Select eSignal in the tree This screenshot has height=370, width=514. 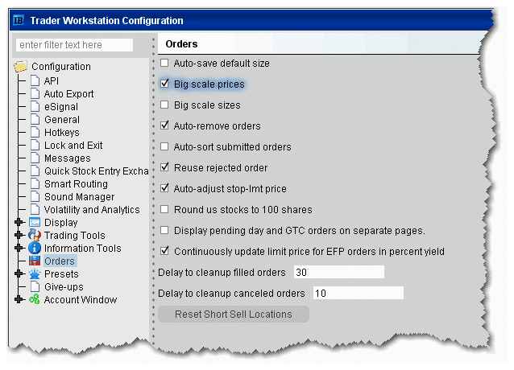(61, 107)
